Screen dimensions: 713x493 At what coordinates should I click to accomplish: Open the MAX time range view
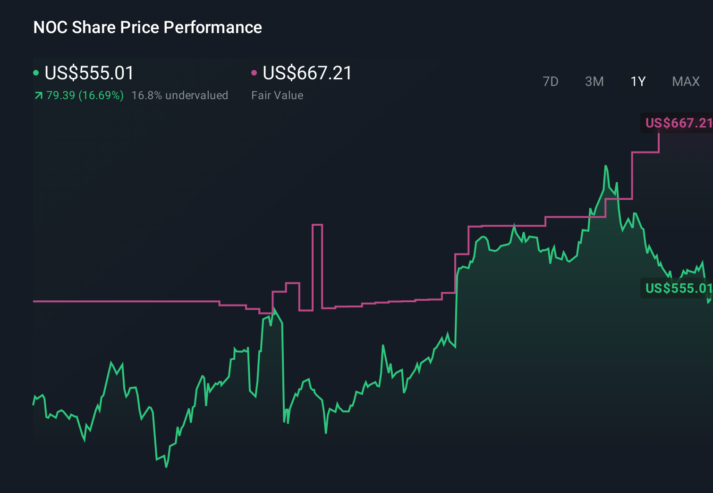[685, 81]
